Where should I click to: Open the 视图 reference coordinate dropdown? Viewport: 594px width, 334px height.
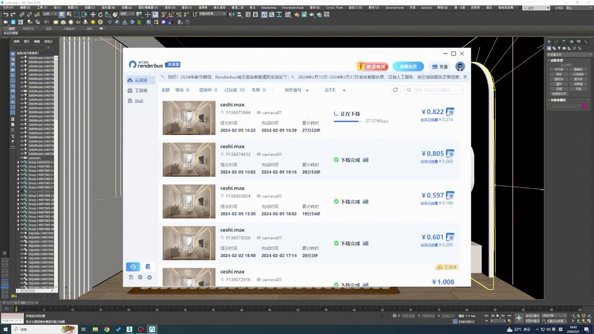127,14
